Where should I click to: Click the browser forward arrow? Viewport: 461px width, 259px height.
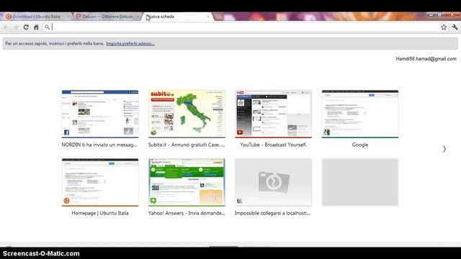point(16,27)
